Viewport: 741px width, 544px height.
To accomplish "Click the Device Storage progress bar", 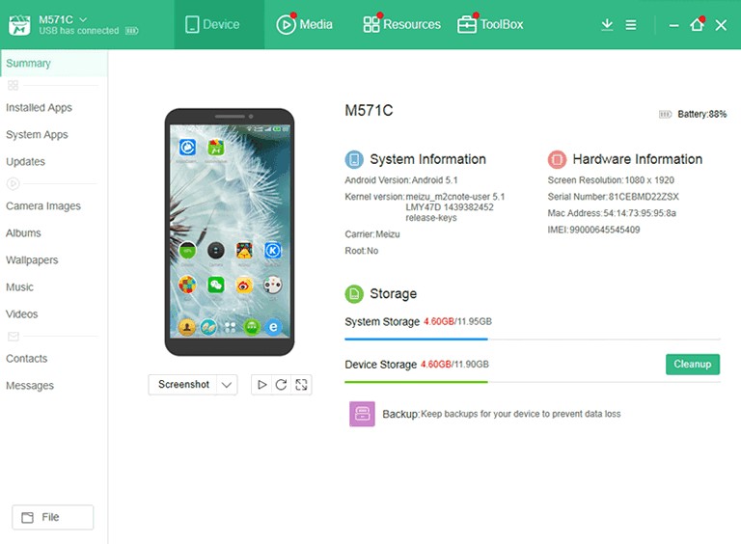I will (x=533, y=382).
